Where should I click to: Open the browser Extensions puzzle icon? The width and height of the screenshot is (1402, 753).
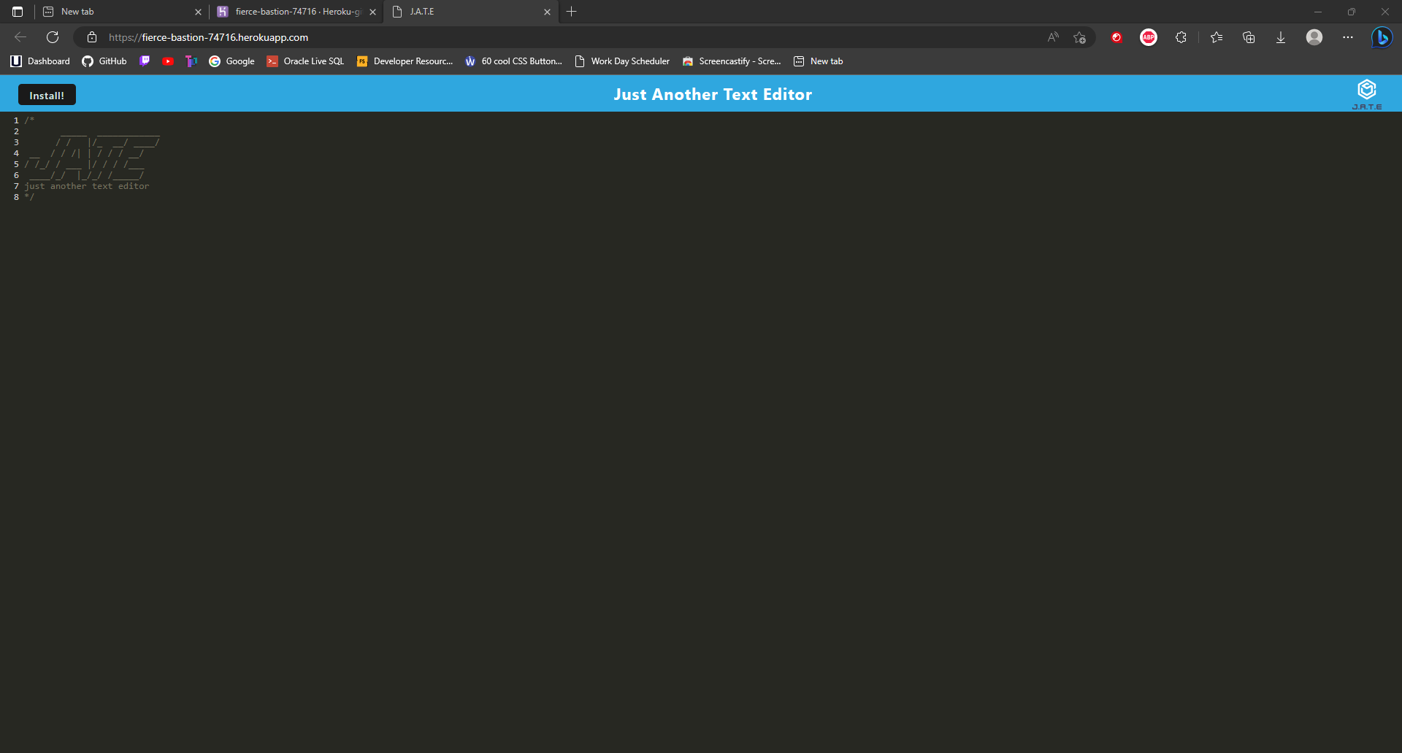[1181, 37]
